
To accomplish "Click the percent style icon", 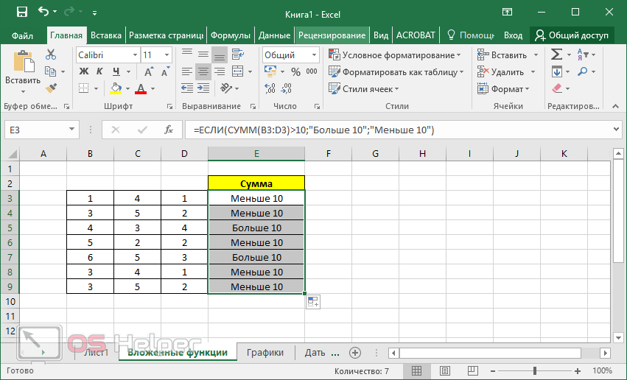I will point(295,71).
